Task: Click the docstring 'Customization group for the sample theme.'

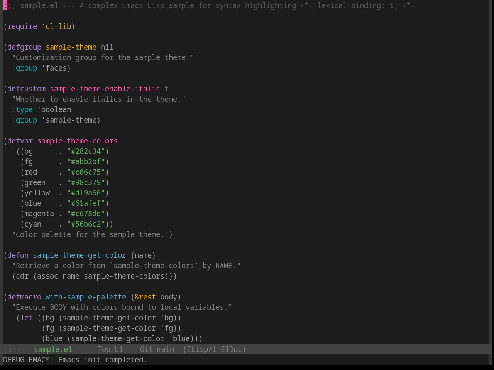Action: (x=103, y=57)
